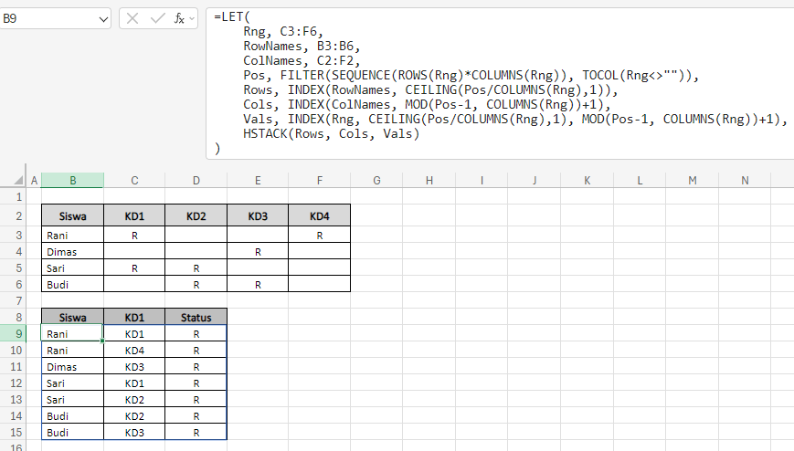Click the Enter checkmark formula icon
Image resolution: width=794 pixels, height=451 pixels.
[x=156, y=18]
